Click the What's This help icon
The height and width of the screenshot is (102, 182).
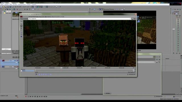pos(60,7)
